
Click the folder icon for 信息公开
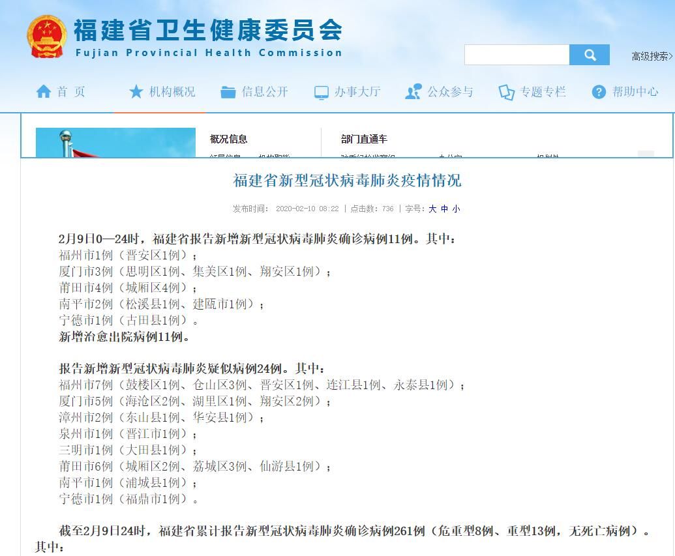tap(228, 92)
